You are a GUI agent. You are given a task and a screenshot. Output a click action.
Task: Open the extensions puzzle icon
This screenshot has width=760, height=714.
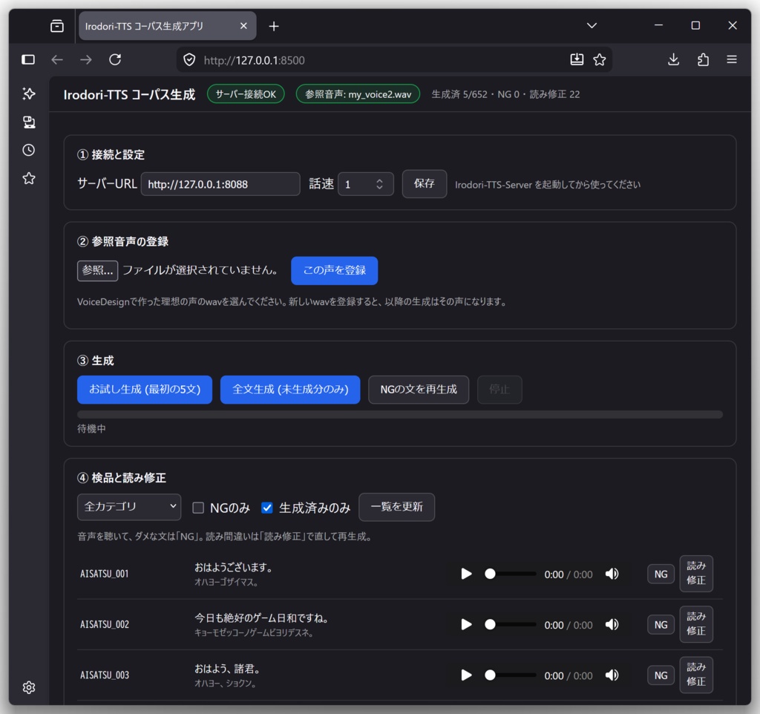(x=703, y=59)
